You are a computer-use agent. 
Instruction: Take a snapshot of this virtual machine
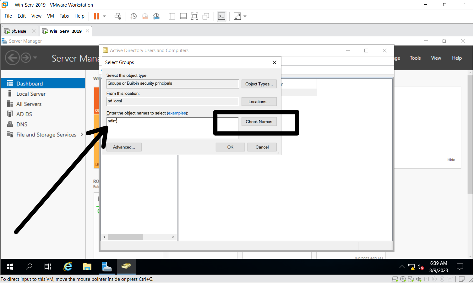[x=133, y=16]
